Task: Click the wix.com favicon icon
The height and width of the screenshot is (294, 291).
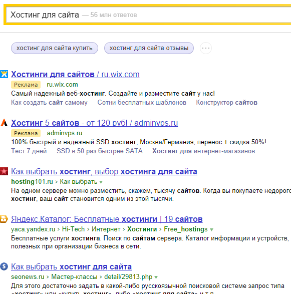Action: (4, 74)
